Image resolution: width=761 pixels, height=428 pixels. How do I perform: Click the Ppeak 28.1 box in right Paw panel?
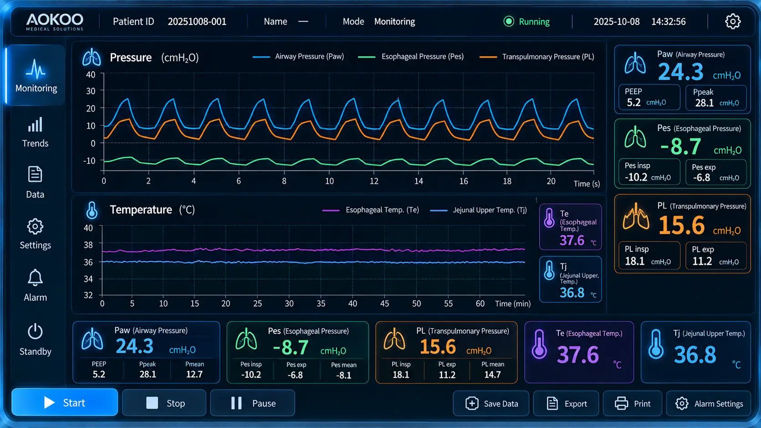click(x=716, y=97)
